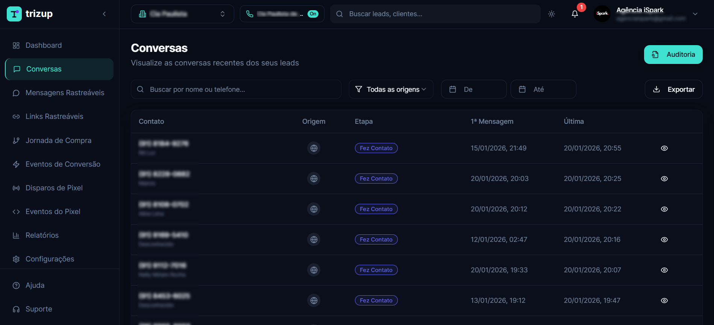Click the Eventos de Conversão lightning icon
Screen dimensions: 714x325
pos(16,164)
